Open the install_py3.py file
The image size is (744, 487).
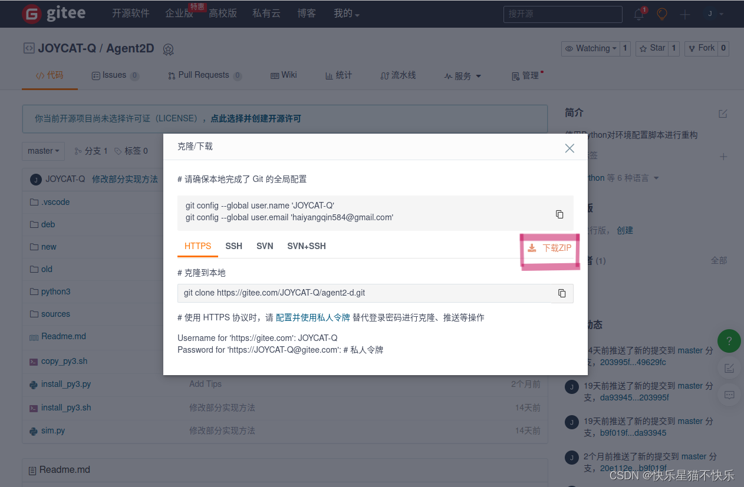(66, 384)
